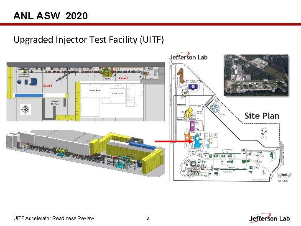The image size is (301, 226).
Task: Click the Site Plan label
Action: (x=262, y=116)
